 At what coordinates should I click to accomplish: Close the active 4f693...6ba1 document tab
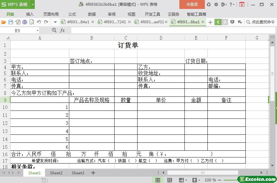point(203,22)
